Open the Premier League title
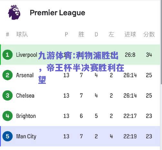 tap(57, 13)
